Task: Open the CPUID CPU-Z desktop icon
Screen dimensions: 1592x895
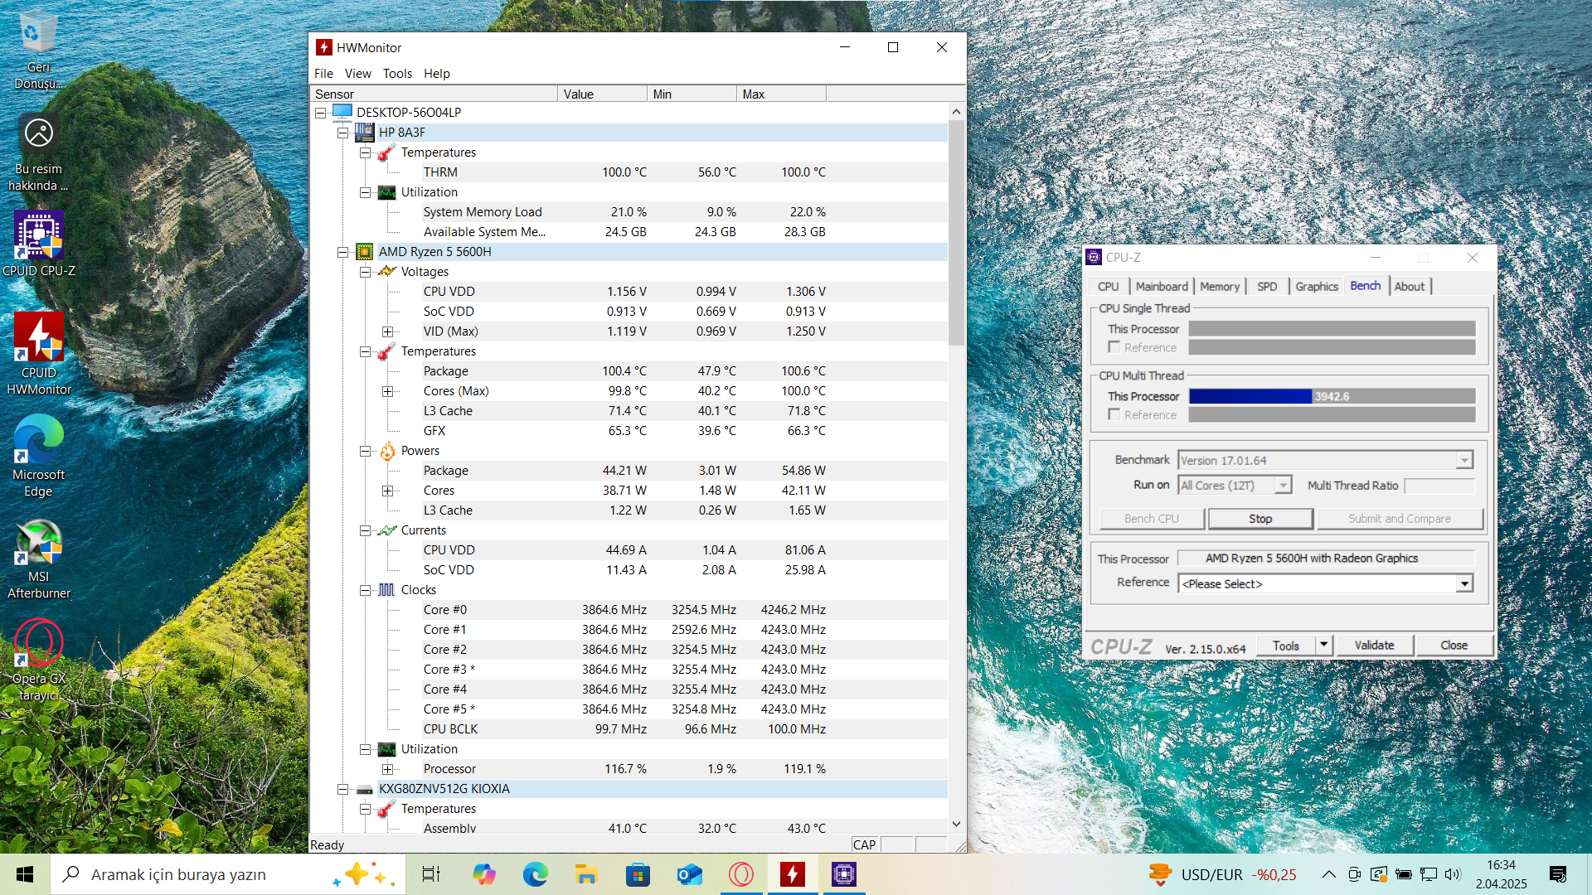Action: [39, 236]
